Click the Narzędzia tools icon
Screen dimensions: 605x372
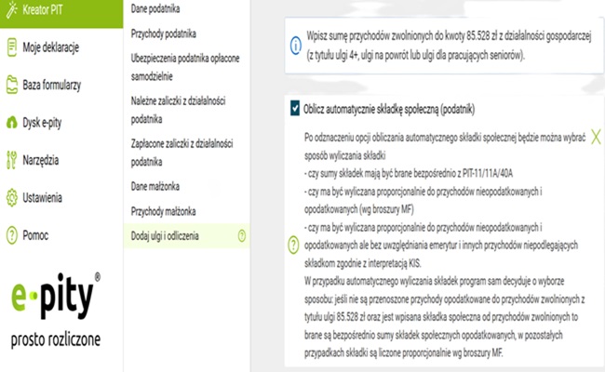[x=11, y=160]
